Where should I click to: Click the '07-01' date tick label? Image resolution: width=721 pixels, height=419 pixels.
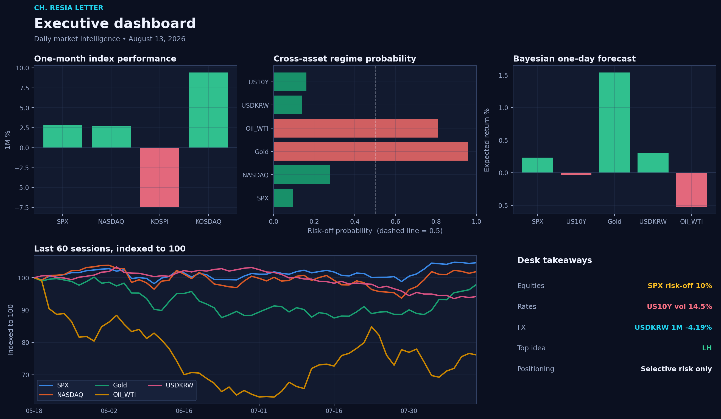point(259,411)
